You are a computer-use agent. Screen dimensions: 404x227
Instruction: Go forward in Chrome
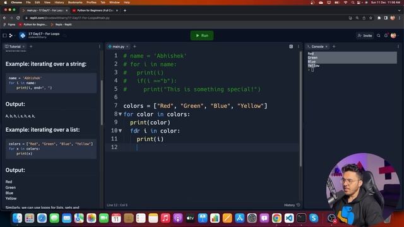[x=11, y=18]
